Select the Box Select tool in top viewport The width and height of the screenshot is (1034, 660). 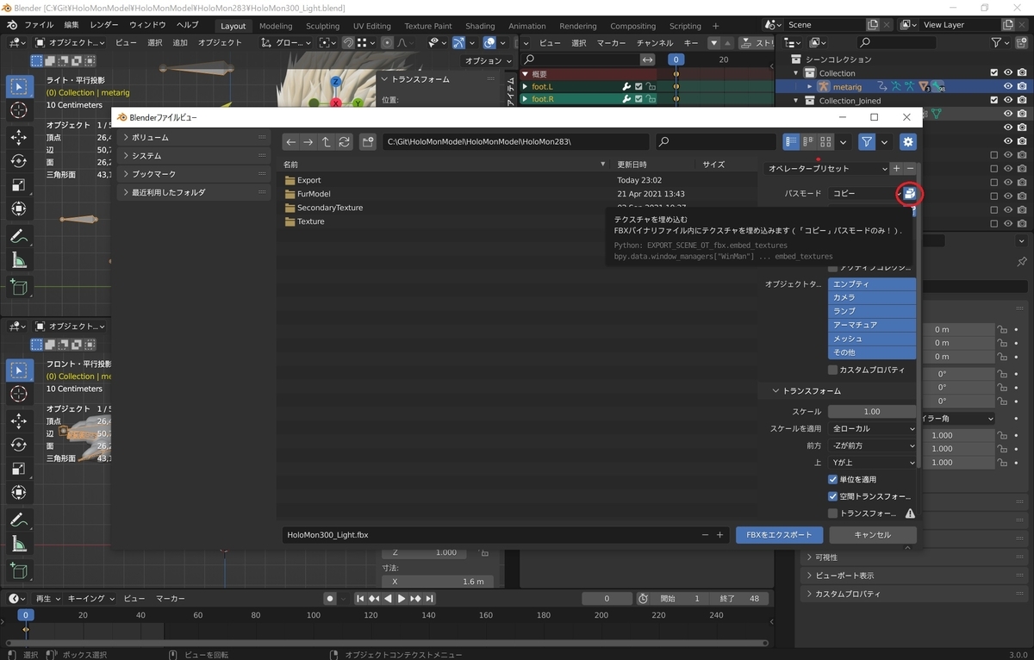pos(19,86)
